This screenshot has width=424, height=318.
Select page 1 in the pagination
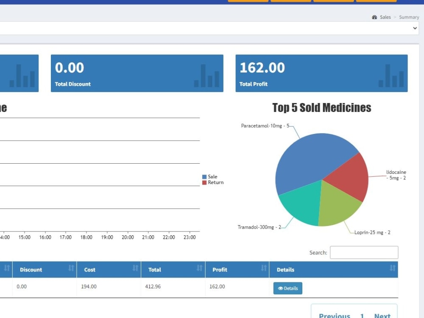pyautogui.click(x=361, y=315)
